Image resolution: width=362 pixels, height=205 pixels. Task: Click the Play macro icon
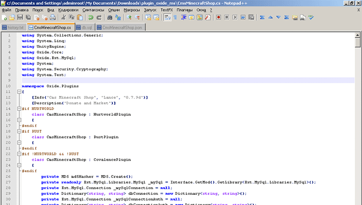234,17
